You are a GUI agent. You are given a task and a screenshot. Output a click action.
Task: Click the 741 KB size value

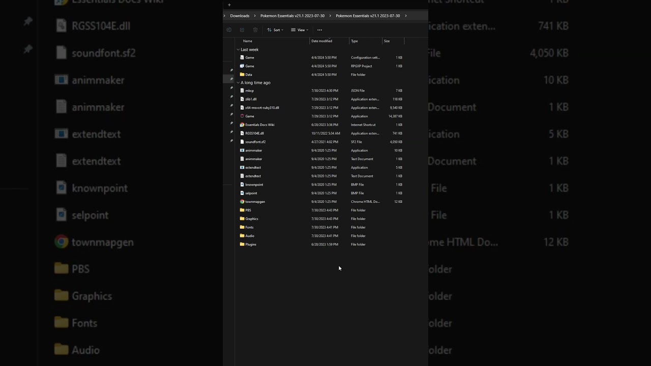[398, 133]
